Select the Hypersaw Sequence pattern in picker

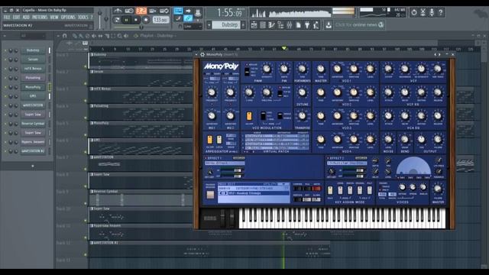tap(33, 142)
